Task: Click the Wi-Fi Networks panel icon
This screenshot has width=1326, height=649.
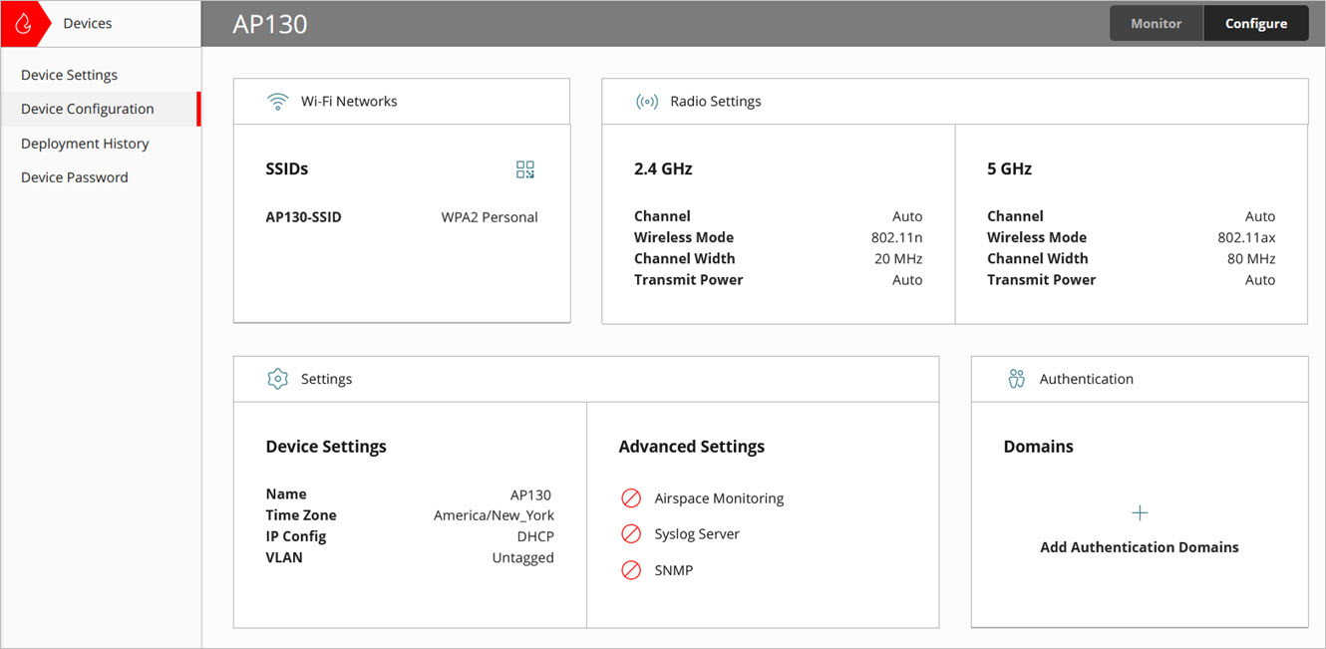Action: (x=277, y=101)
